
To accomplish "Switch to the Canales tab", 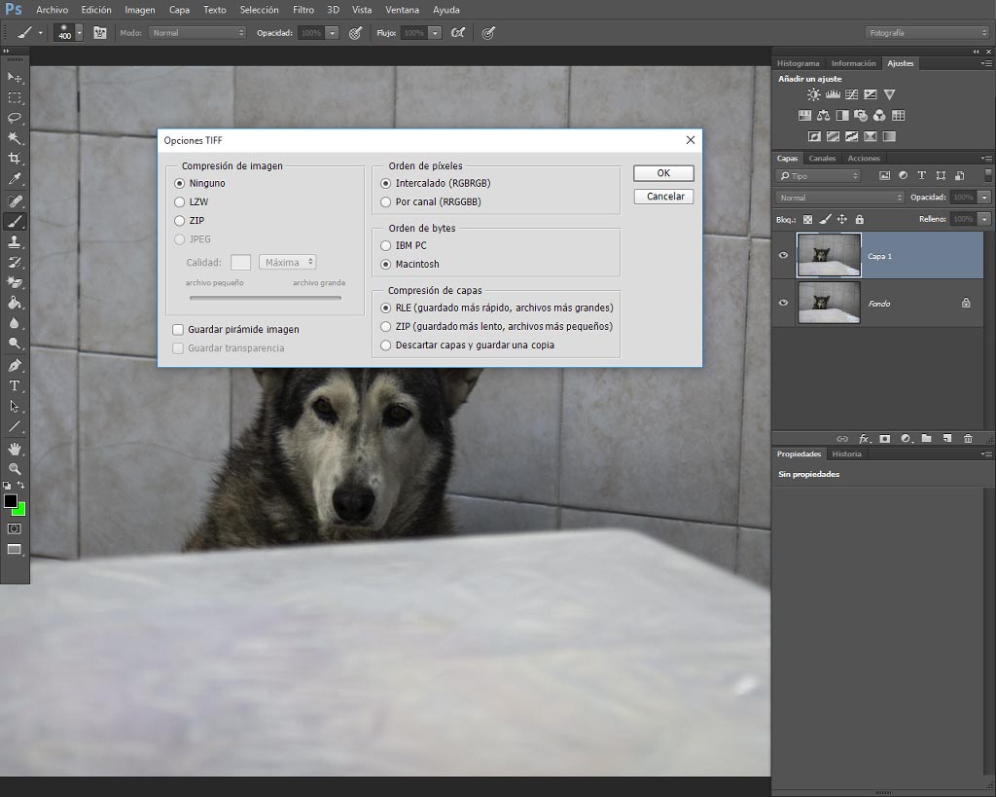I will point(822,159).
